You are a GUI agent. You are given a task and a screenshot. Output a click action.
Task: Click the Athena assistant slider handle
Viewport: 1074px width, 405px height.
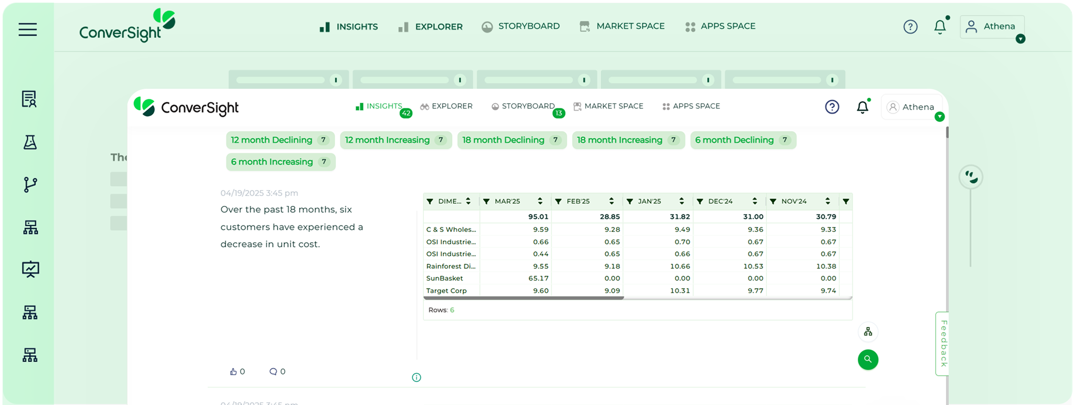click(971, 177)
